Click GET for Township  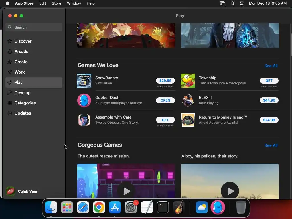click(x=269, y=80)
